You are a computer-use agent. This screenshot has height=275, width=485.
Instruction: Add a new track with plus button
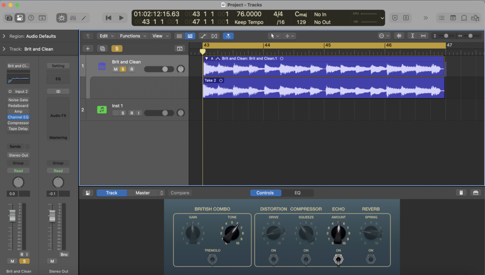click(x=88, y=48)
